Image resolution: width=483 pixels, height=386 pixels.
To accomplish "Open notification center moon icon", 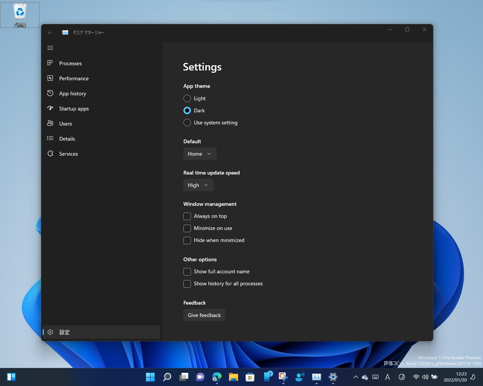I will (473, 377).
